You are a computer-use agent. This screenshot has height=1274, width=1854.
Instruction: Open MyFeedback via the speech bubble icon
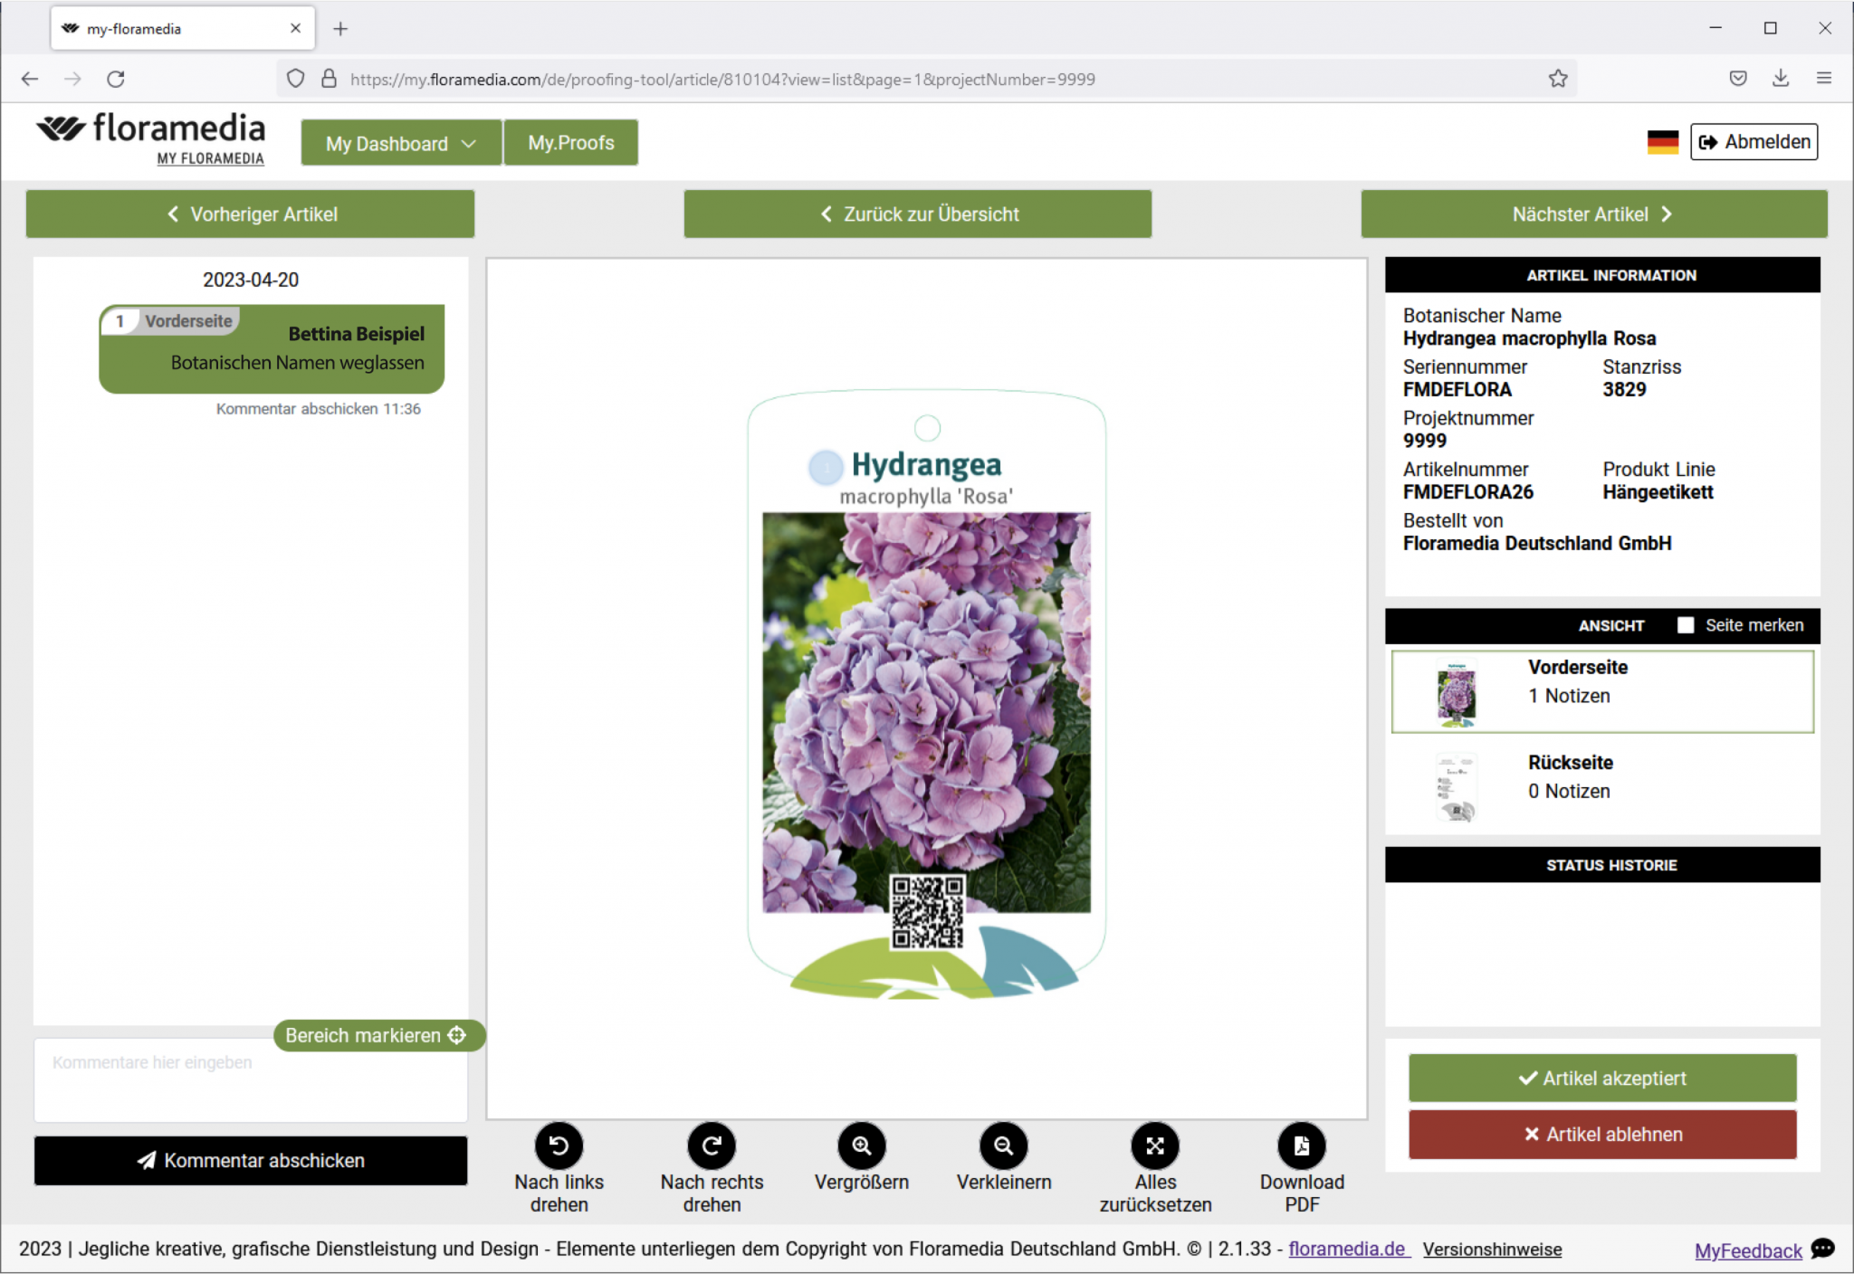1823,1250
